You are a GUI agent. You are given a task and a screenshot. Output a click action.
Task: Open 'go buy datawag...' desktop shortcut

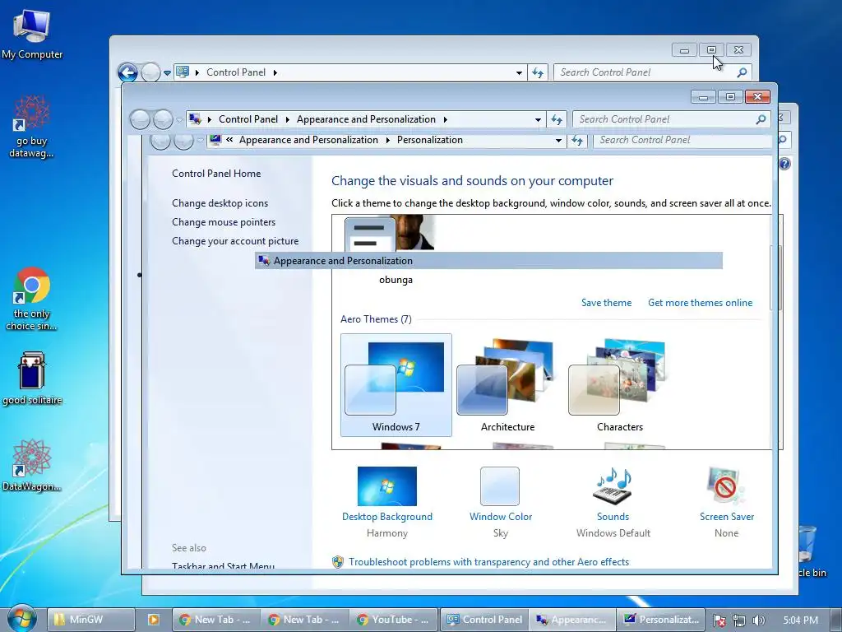tap(31, 127)
